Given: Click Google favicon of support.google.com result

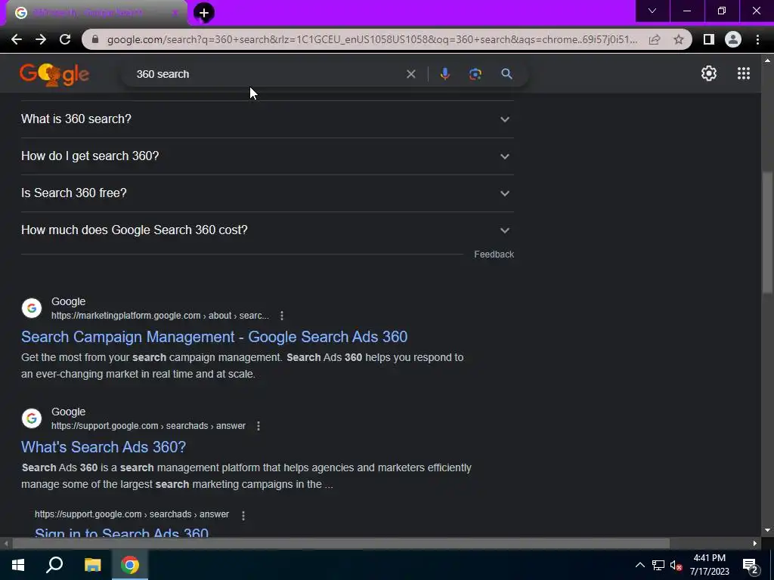Looking at the screenshot, I should [x=32, y=418].
